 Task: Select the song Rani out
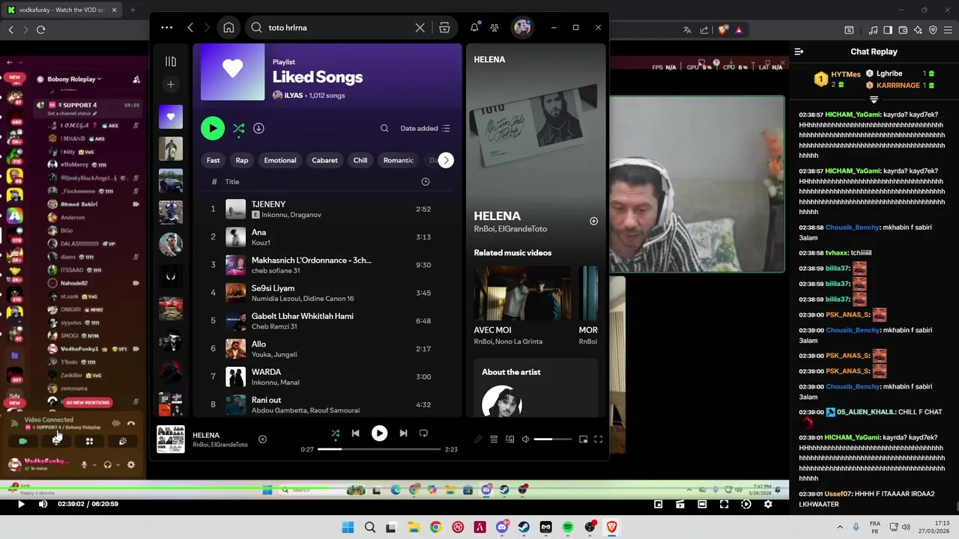[328, 405]
